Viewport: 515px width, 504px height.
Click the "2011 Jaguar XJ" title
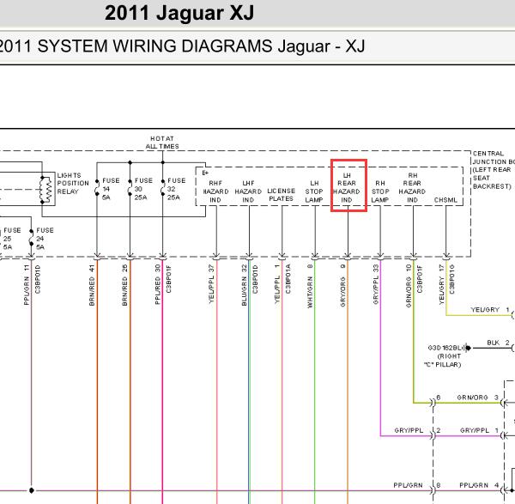(179, 13)
